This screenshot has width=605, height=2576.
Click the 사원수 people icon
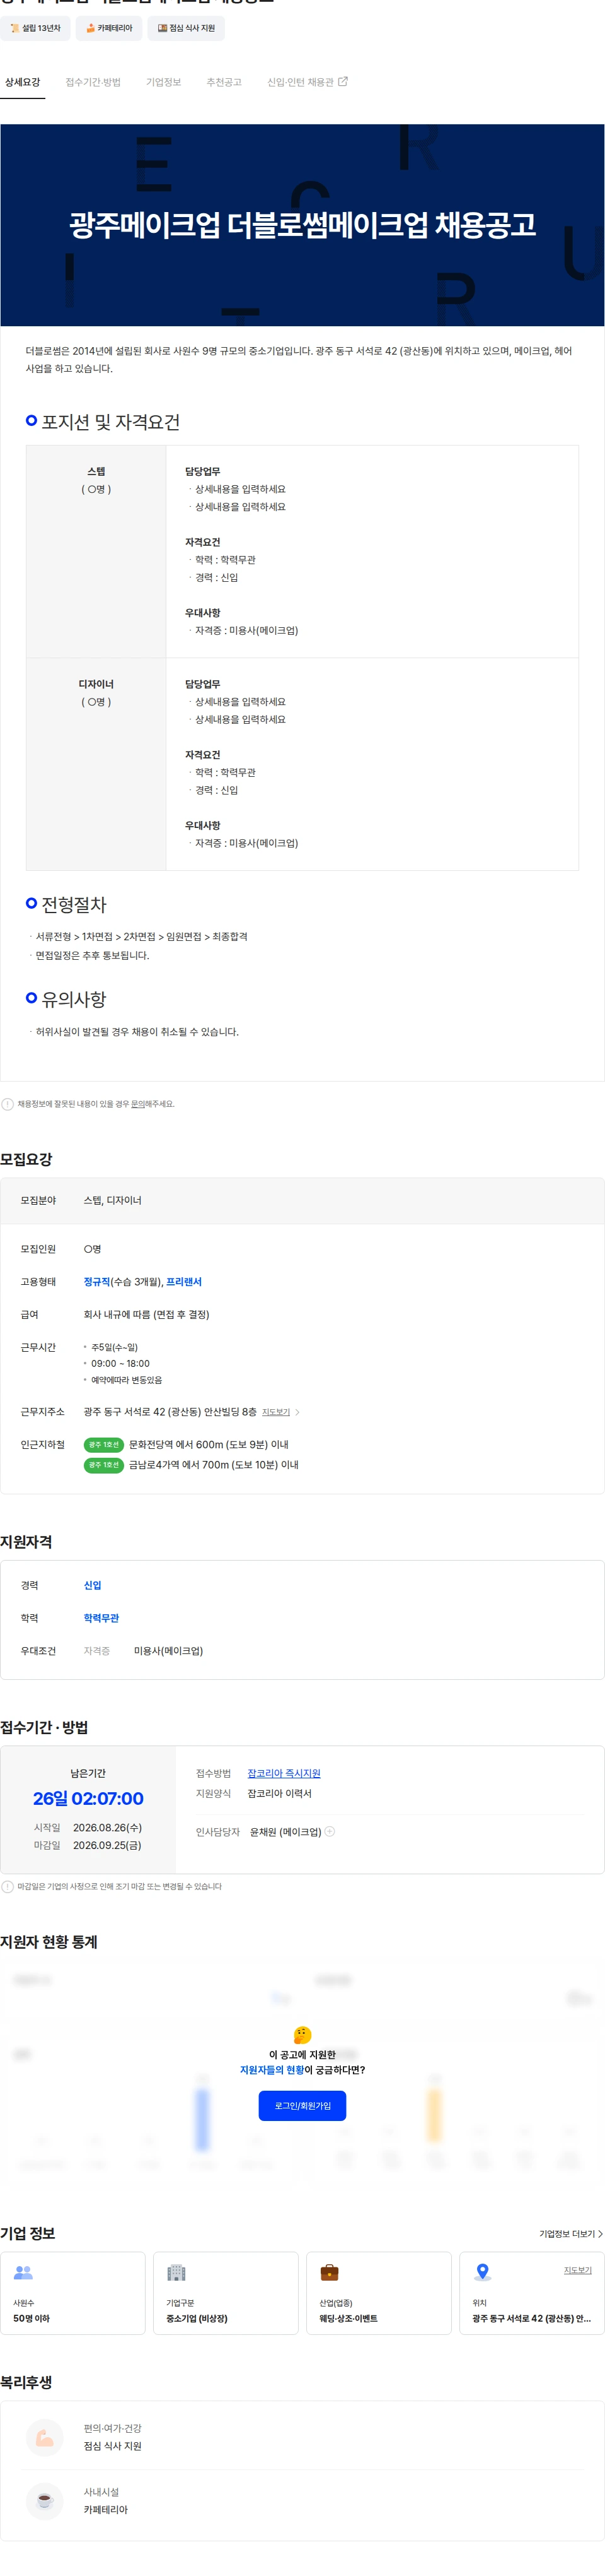[23, 2273]
